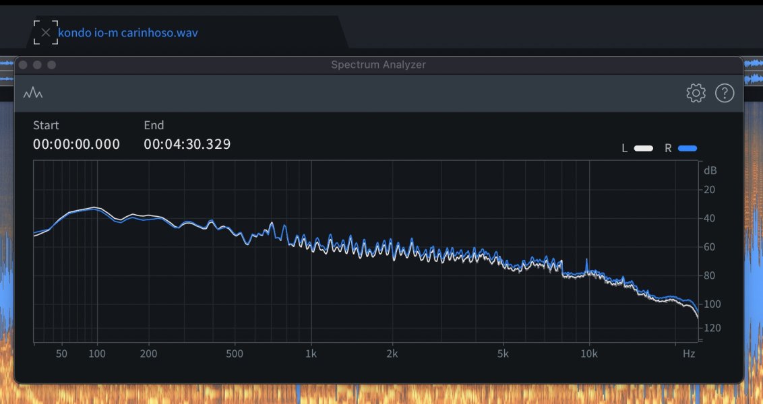
Task: Select the kondo io-m carinhoso.wav file tab
Action: coord(128,32)
